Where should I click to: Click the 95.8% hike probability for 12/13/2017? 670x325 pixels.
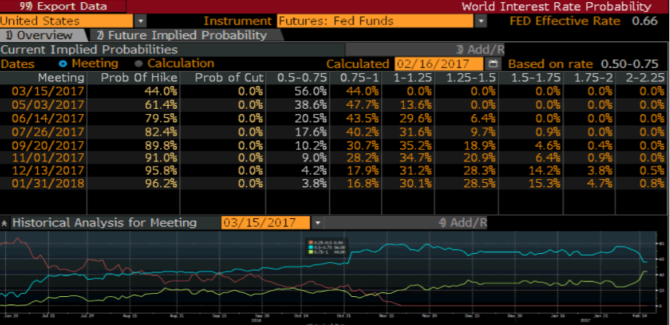coord(161,170)
